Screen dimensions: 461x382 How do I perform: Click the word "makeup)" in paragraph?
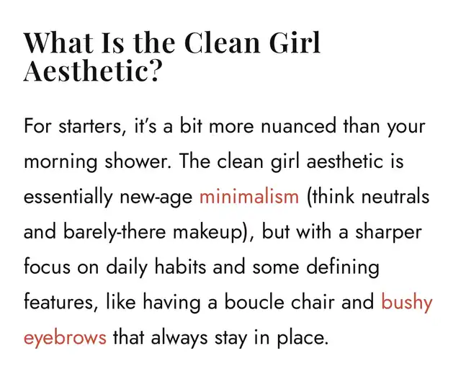tap(216, 231)
